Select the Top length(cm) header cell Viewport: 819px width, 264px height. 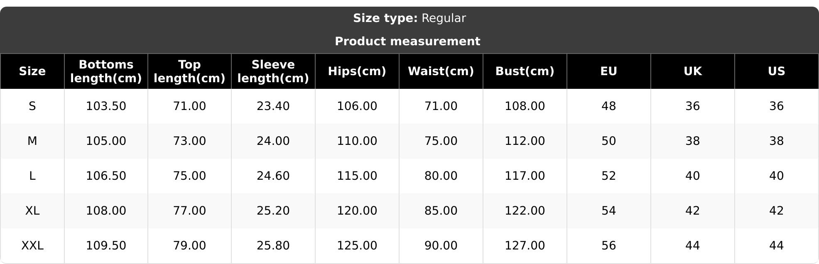coord(189,71)
